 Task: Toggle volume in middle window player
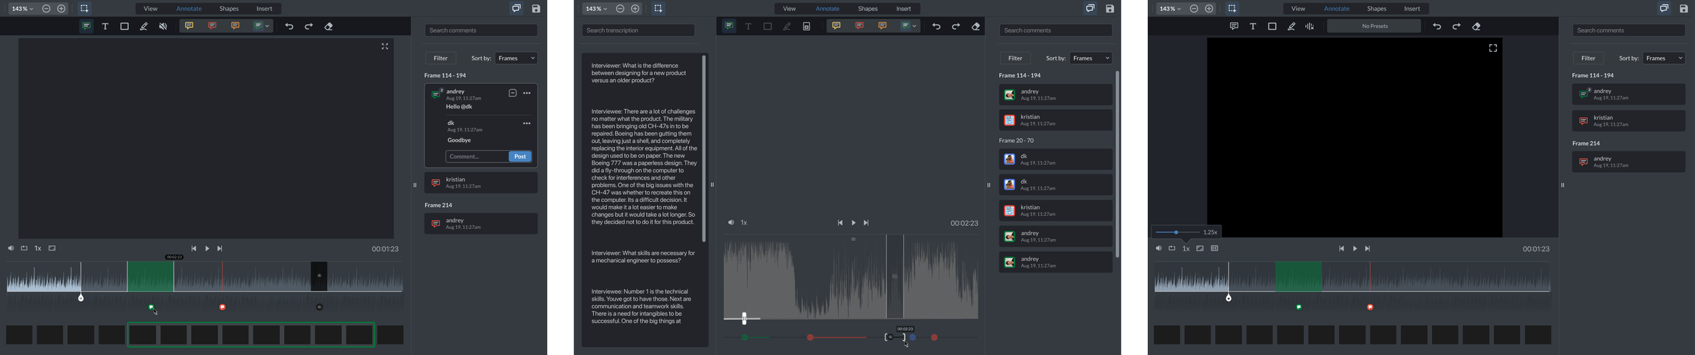pos(731,223)
